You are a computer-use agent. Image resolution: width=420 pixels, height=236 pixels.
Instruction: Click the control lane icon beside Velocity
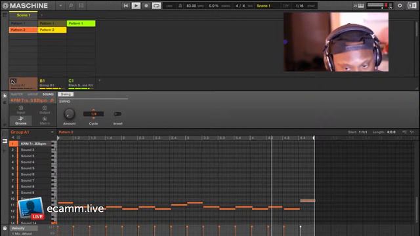click(x=5, y=228)
